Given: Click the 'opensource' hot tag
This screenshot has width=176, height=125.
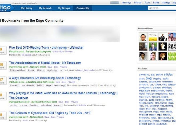Looking at the screenshot, I should [163, 118].
